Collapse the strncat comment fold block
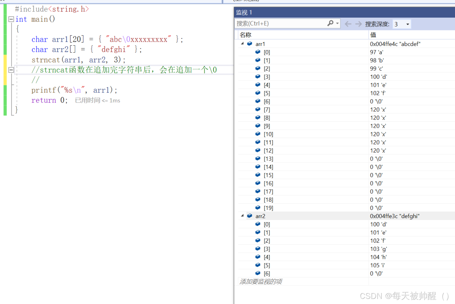This screenshot has height=304, width=455. pyautogui.click(x=11, y=69)
